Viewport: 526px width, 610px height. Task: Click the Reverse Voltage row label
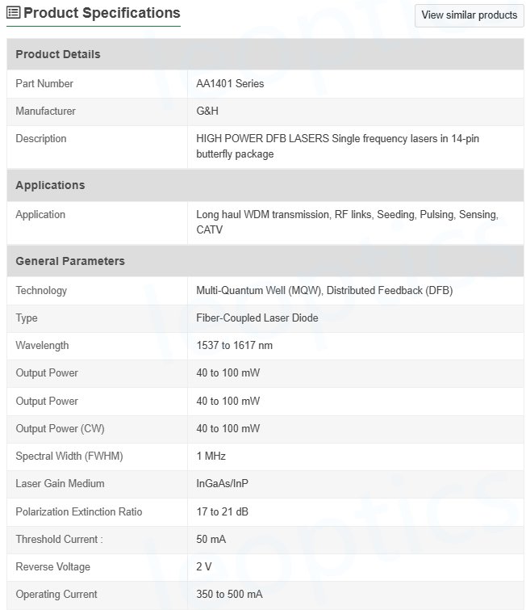click(x=52, y=566)
